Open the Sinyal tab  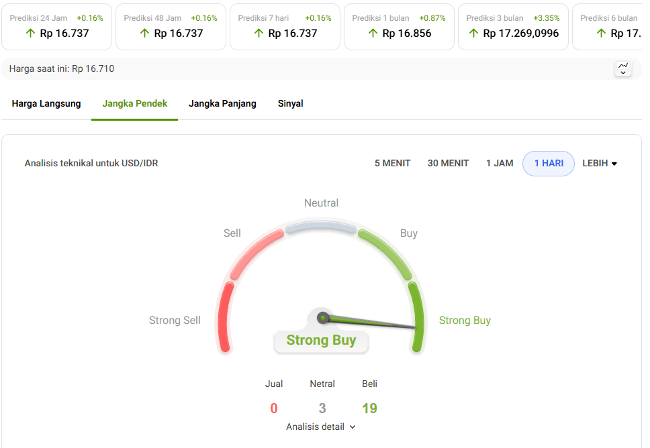(290, 103)
